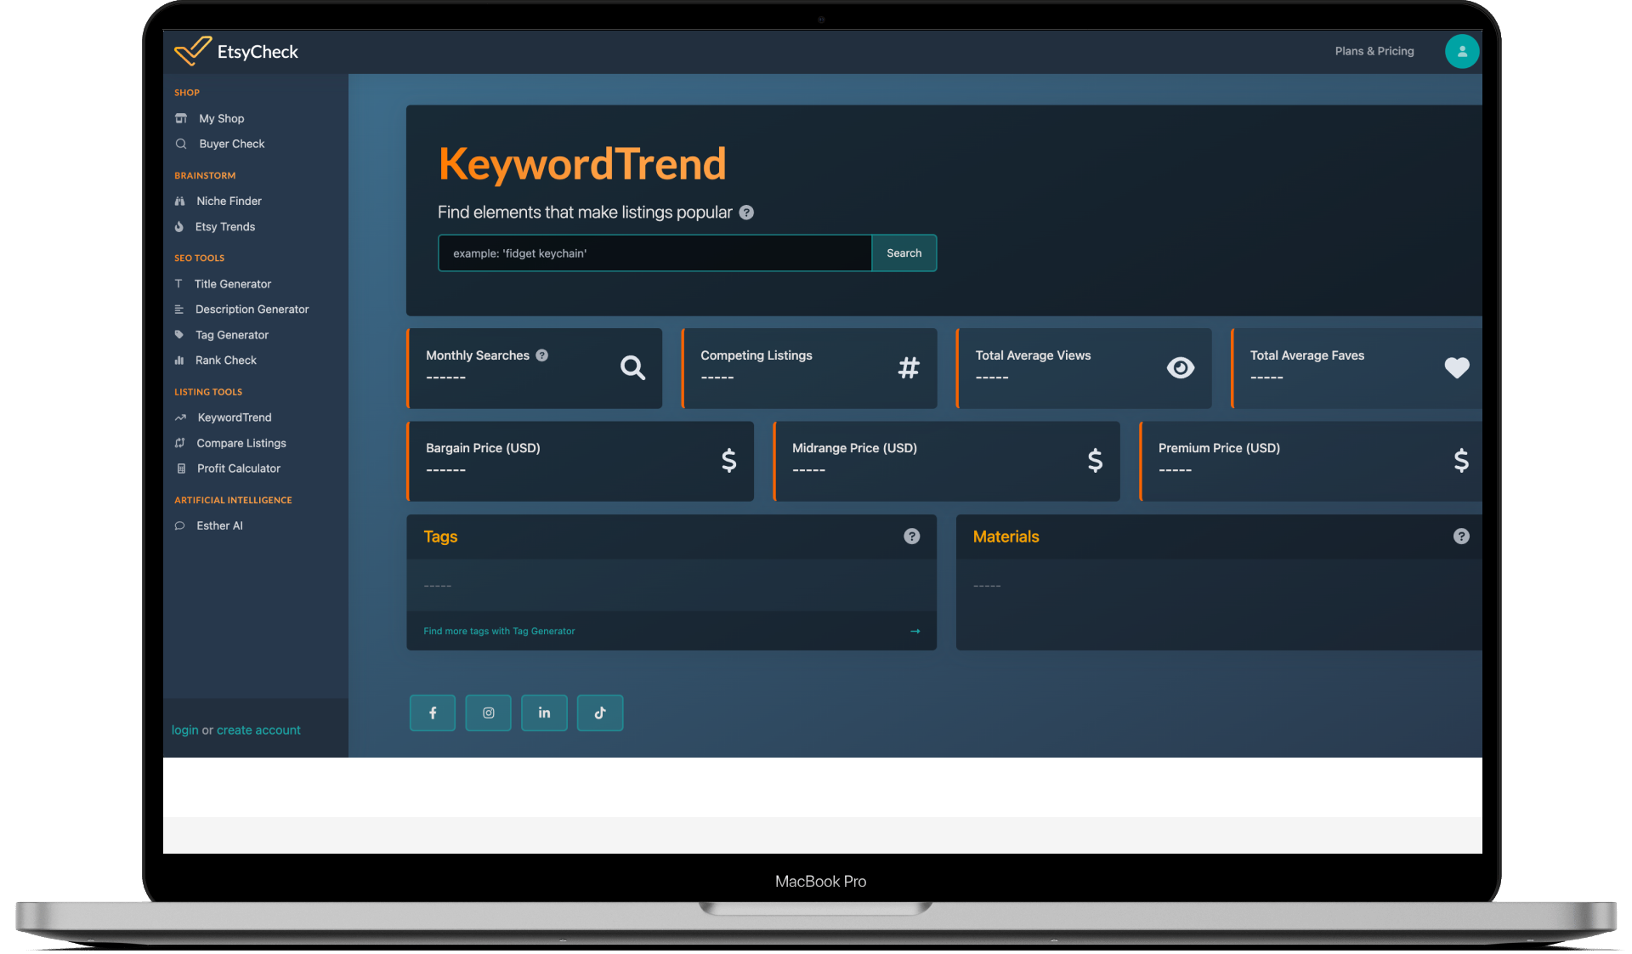The width and height of the screenshot is (1632, 954).
Task: Click the Total Average Faves label
Action: (1307, 355)
